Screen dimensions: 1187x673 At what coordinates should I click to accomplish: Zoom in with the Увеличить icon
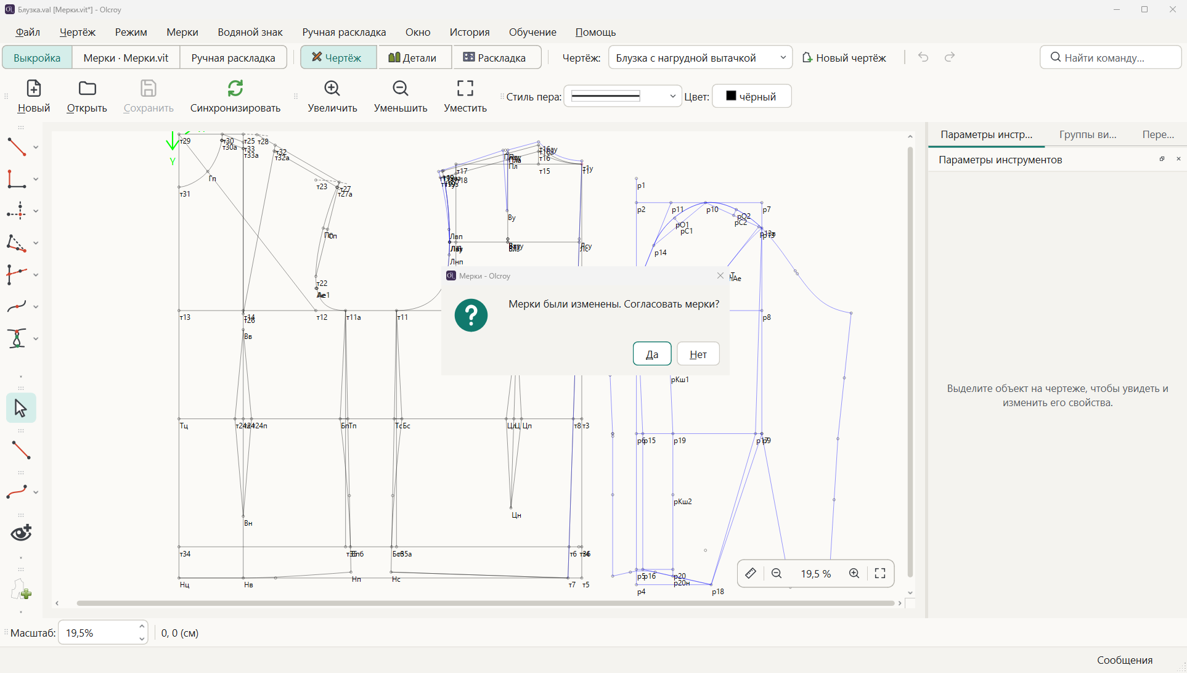[x=332, y=89]
